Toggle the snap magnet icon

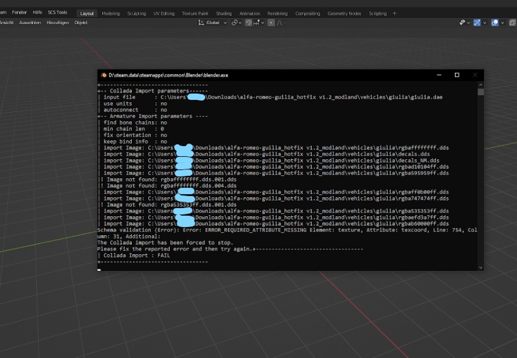coord(248,23)
